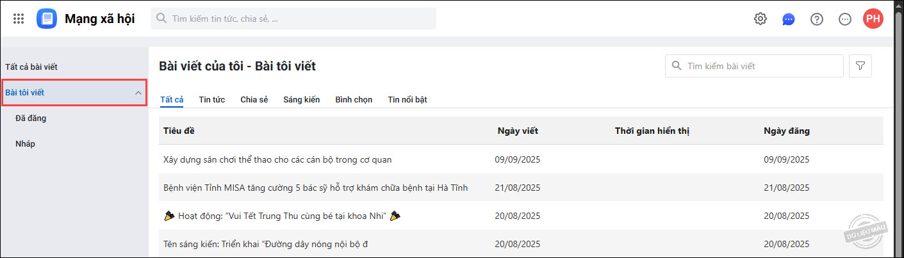This screenshot has height=258, width=904.
Task: Open the app launcher grid icon
Action: pos(19,19)
